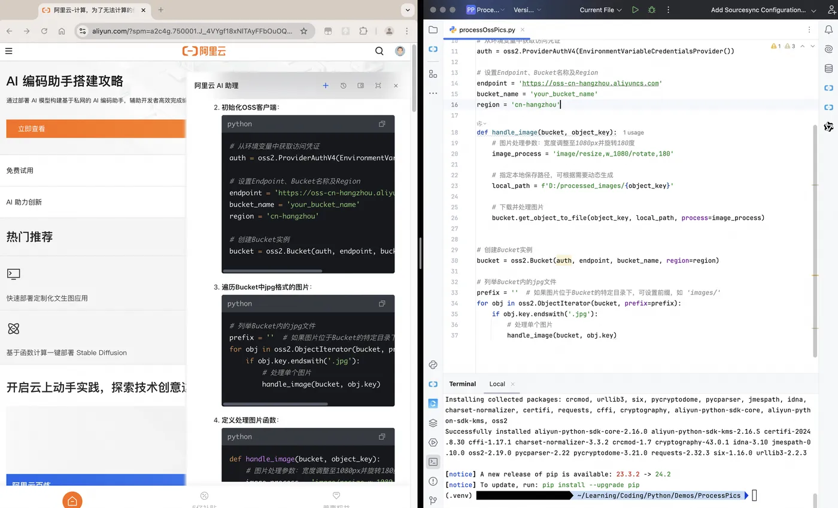Open AI Assistant spiral icon in right sidebar
This screenshot has width=838, height=508.
coord(828,49)
